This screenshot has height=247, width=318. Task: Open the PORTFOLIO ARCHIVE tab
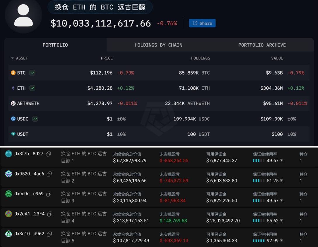pos(262,45)
